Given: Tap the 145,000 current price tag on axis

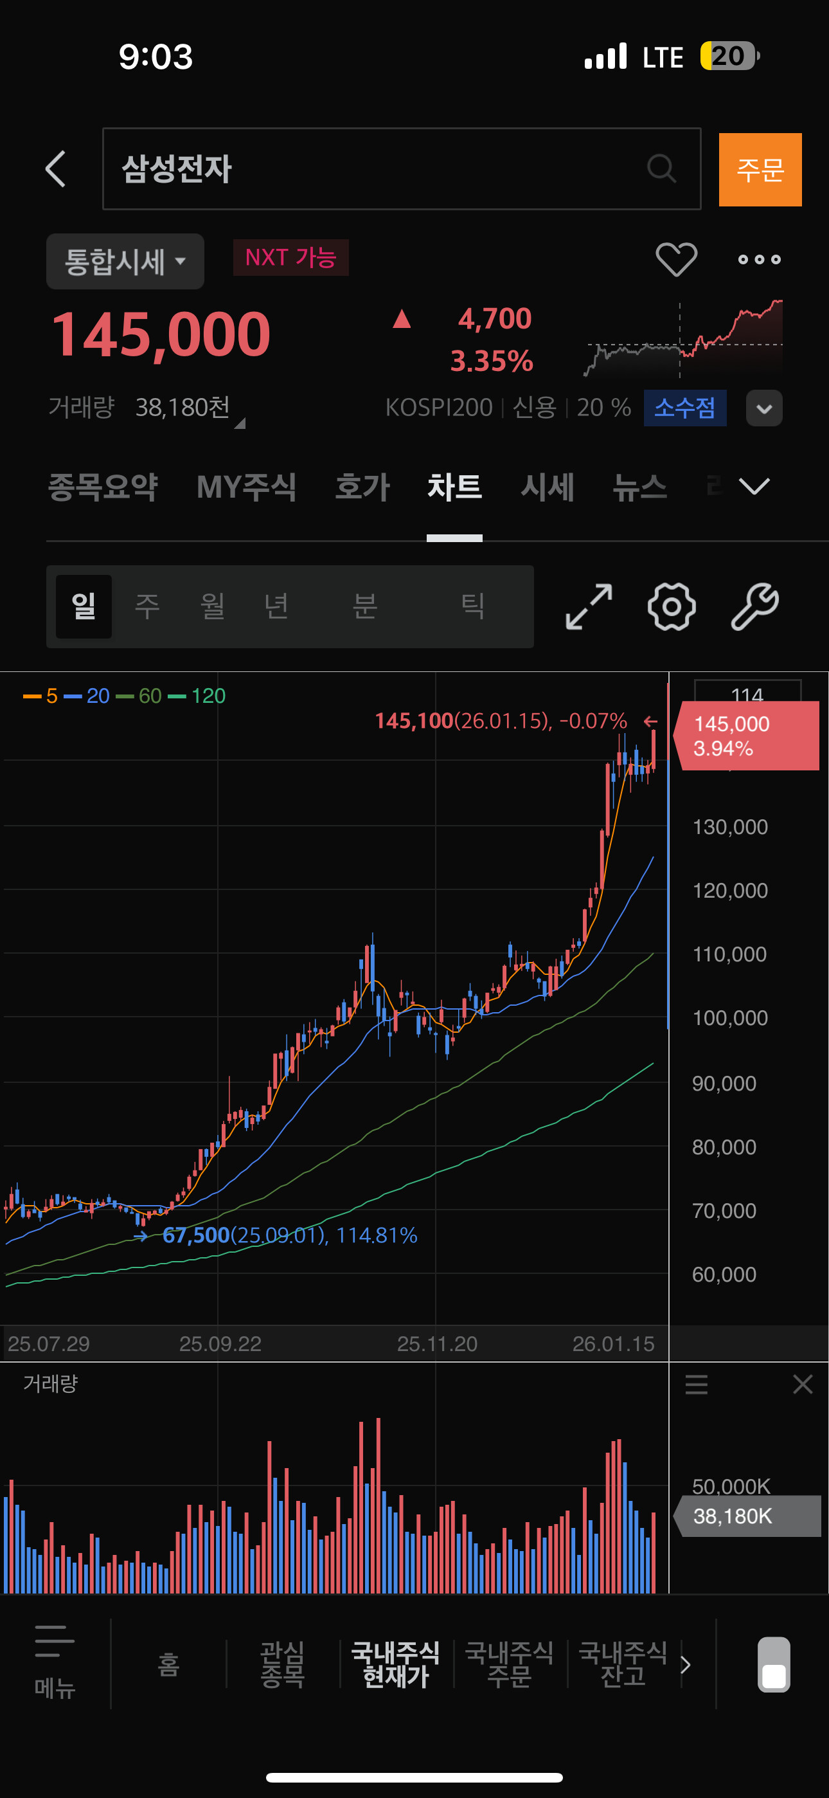Looking at the screenshot, I should (747, 736).
